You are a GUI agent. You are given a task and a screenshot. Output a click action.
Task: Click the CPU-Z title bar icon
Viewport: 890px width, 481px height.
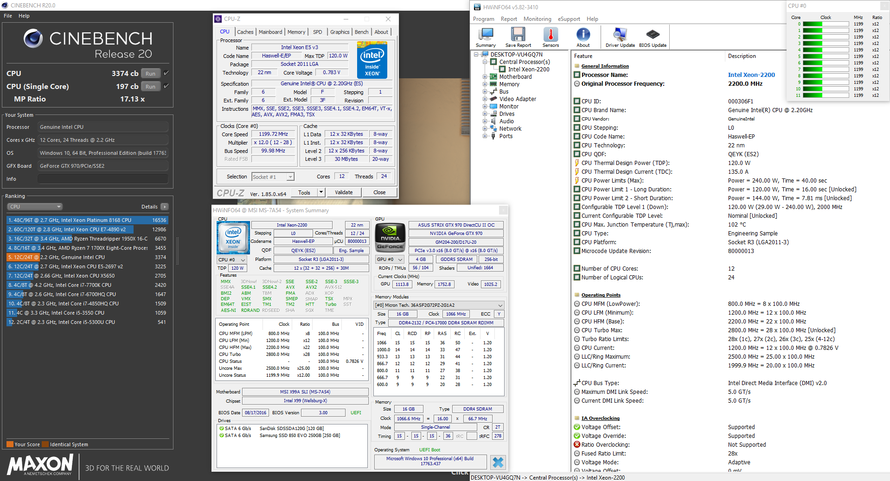pyautogui.click(x=218, y=19)
